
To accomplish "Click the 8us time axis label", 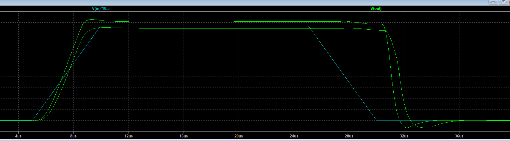I will (x=73, y=136).
